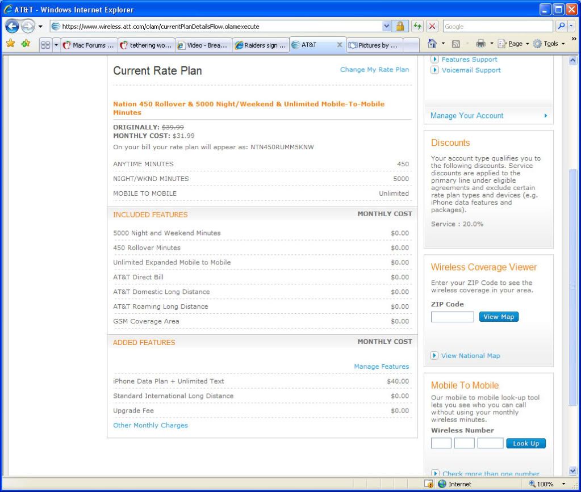Open the zoom level dropdown arrow
Image resolution: width=581 pixels, height=492 pixels.
tap(563, 484)
